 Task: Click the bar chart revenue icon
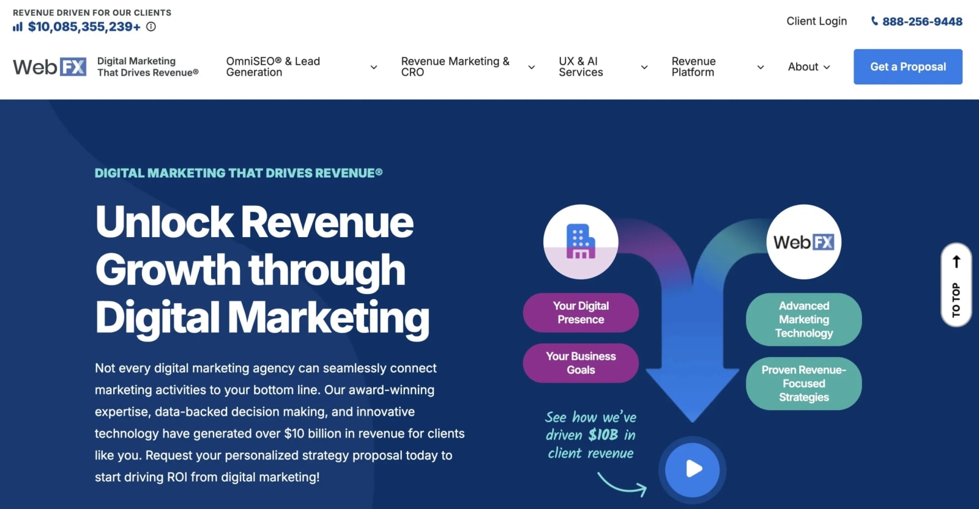tap(18, 26)
